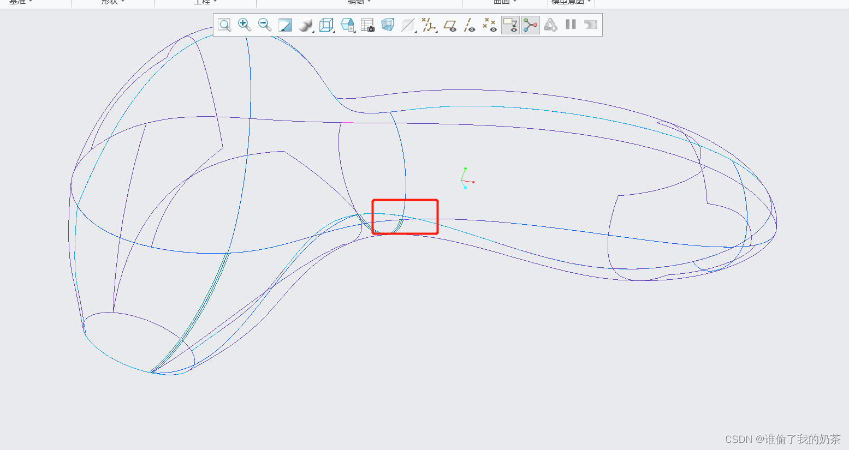Turn off the spin center toggle
849x450 pixels.
[x=530, y=25]
